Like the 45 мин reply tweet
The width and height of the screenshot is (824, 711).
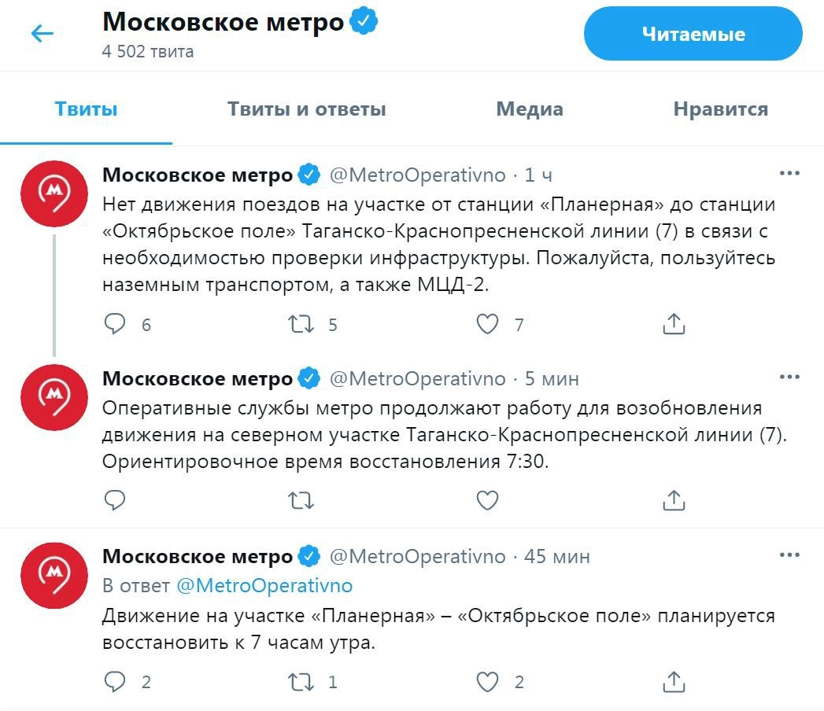[x=488, y=681]
